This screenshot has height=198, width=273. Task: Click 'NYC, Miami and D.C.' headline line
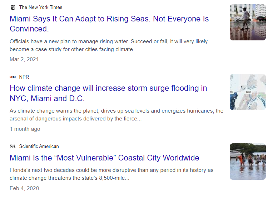coord(47,99)
